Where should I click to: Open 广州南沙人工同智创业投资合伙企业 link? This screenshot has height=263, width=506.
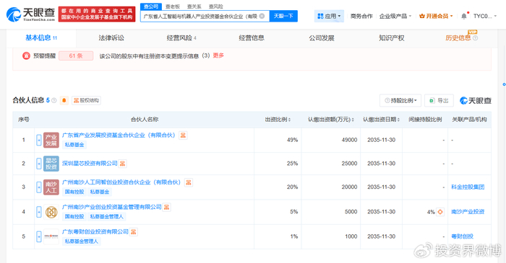tap(121, 182)
